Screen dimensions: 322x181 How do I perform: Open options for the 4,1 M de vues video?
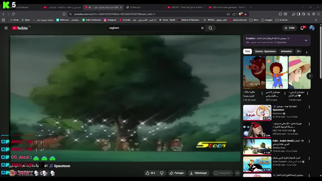309,107
